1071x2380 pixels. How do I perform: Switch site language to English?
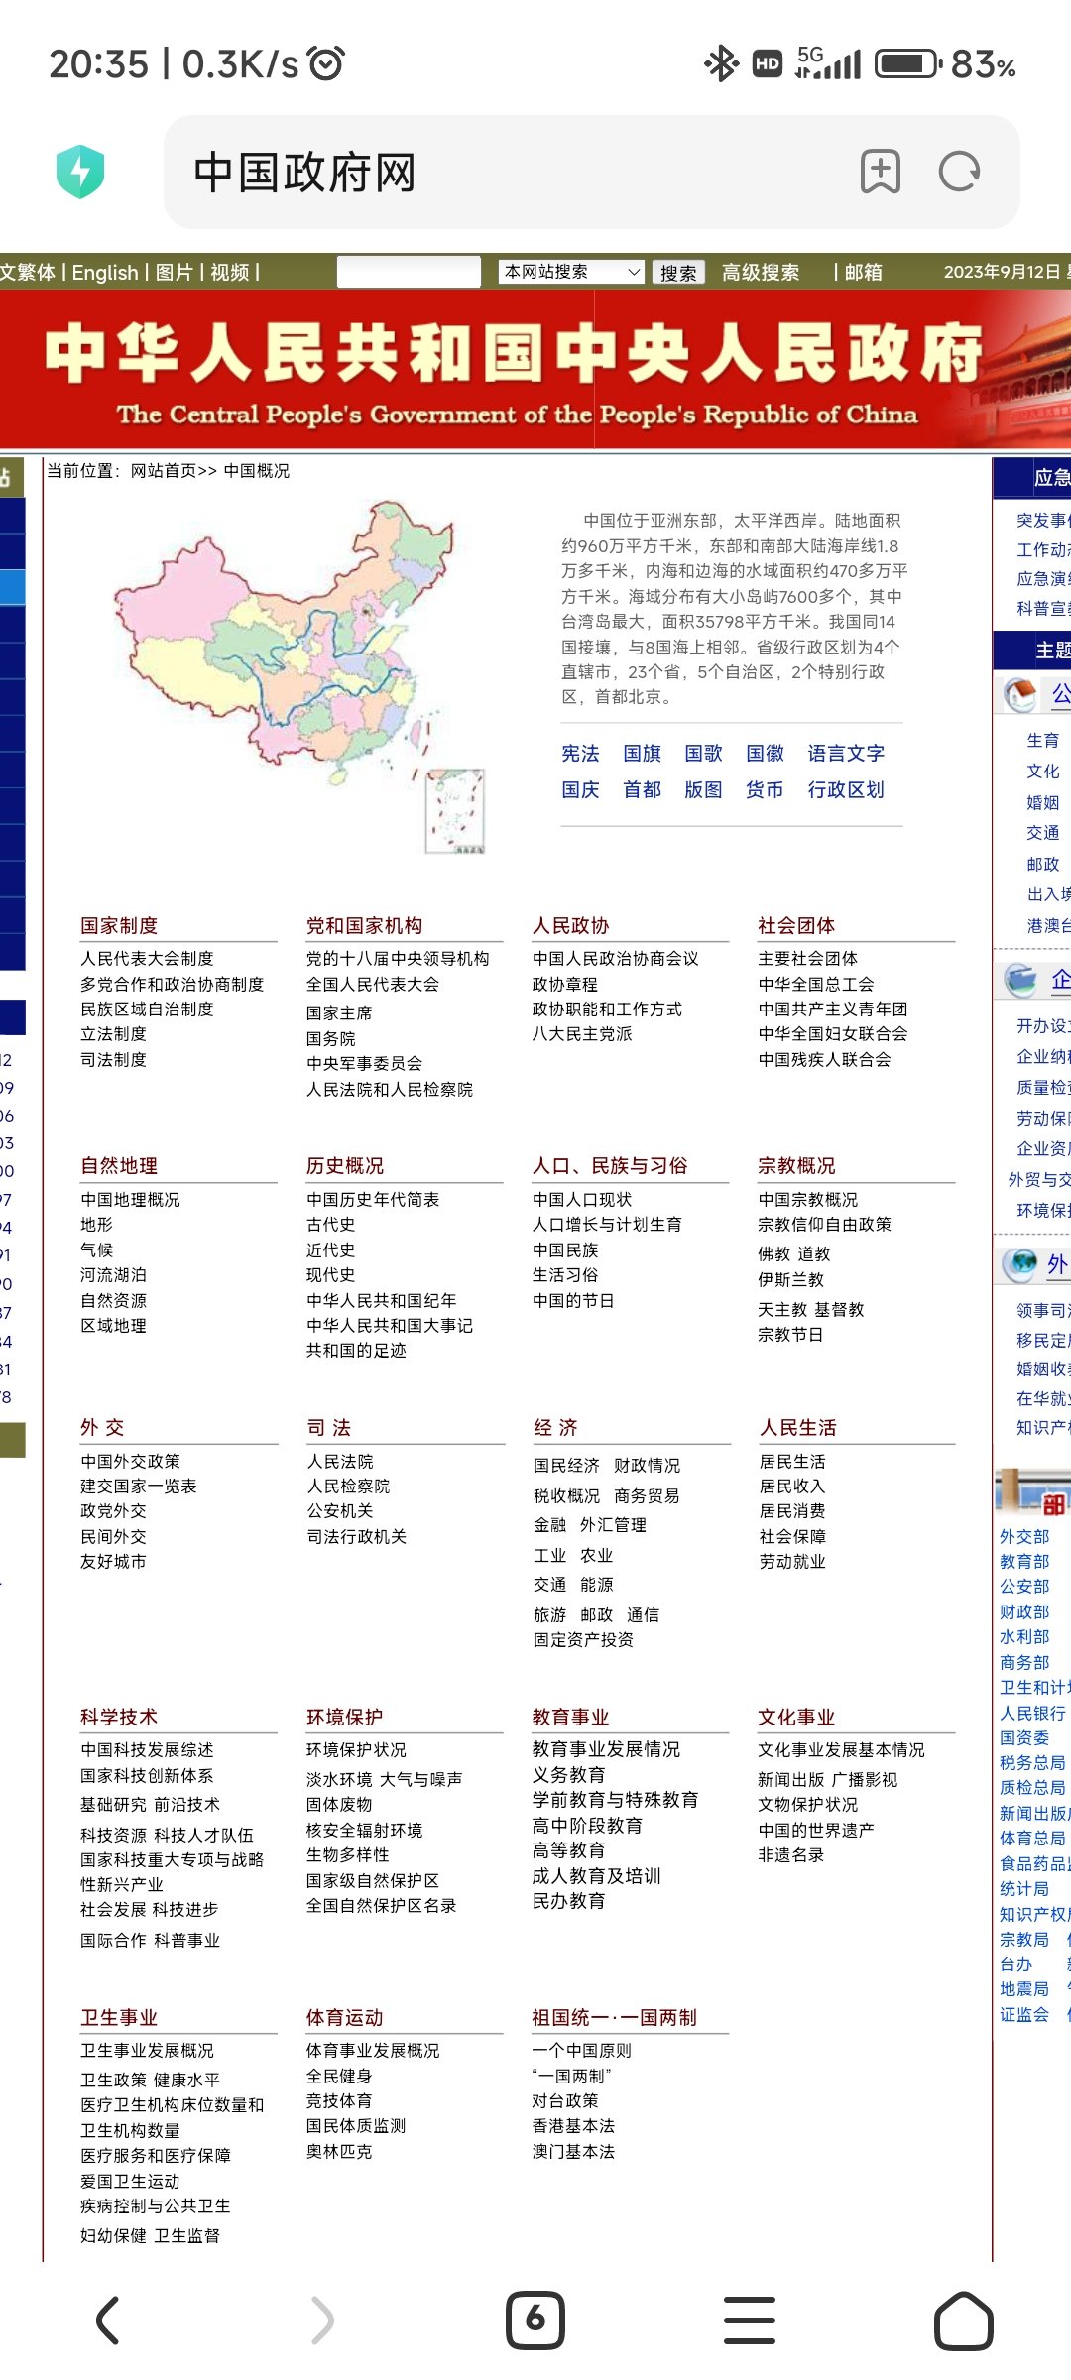pos(105,273)
